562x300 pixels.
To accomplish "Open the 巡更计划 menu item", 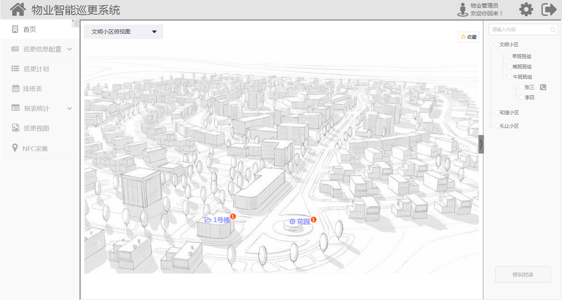I will pos(40,69).
